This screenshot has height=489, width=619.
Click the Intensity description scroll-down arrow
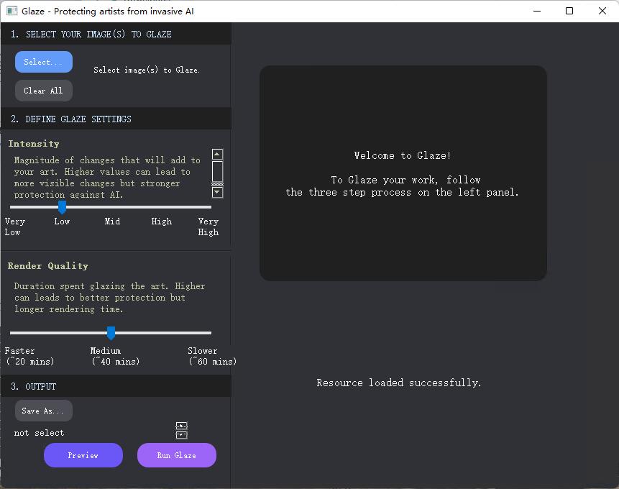point(218,192)
